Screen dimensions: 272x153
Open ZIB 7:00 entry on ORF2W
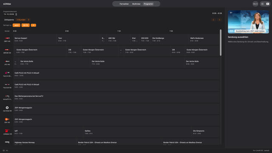74,51
